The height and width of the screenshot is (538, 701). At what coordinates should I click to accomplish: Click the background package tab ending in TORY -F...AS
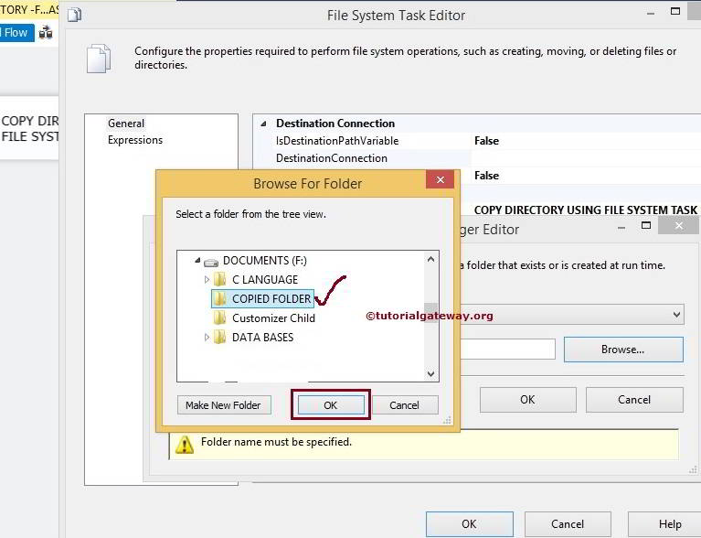(x=29, y=9)
